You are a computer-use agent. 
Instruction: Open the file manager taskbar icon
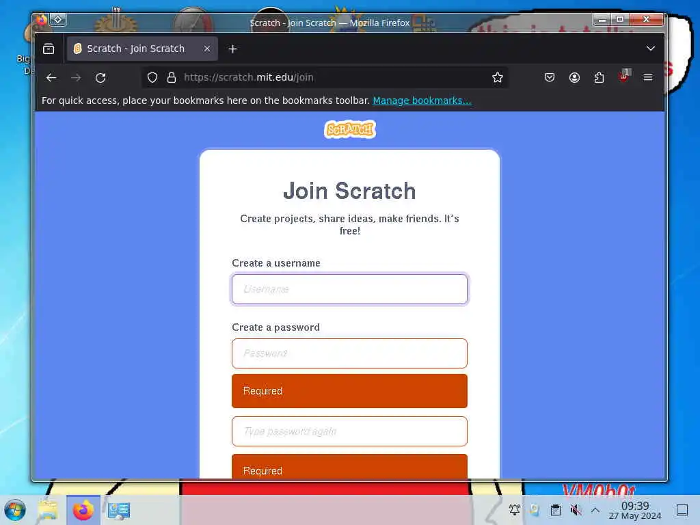[48, 510]
